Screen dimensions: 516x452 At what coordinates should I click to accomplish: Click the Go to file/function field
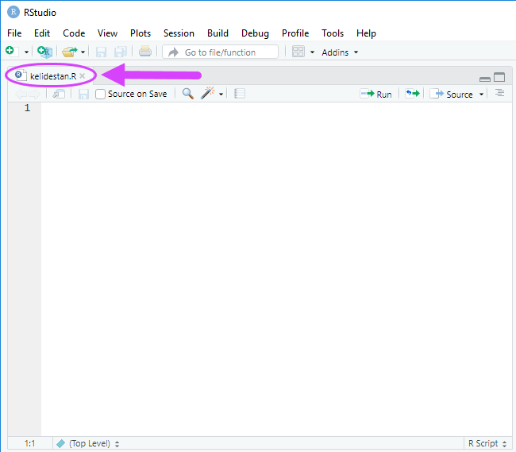pyautogui.click(x=220, y=52)
